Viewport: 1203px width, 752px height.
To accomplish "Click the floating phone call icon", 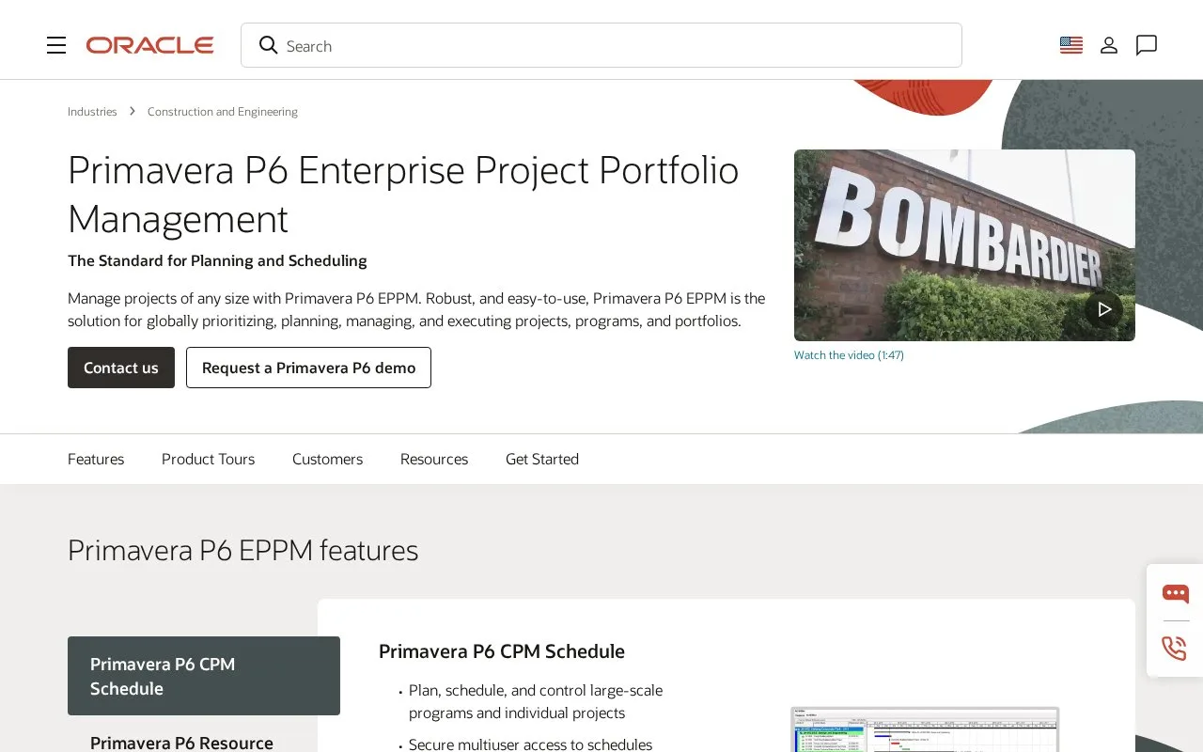I will pos(1175,649).
